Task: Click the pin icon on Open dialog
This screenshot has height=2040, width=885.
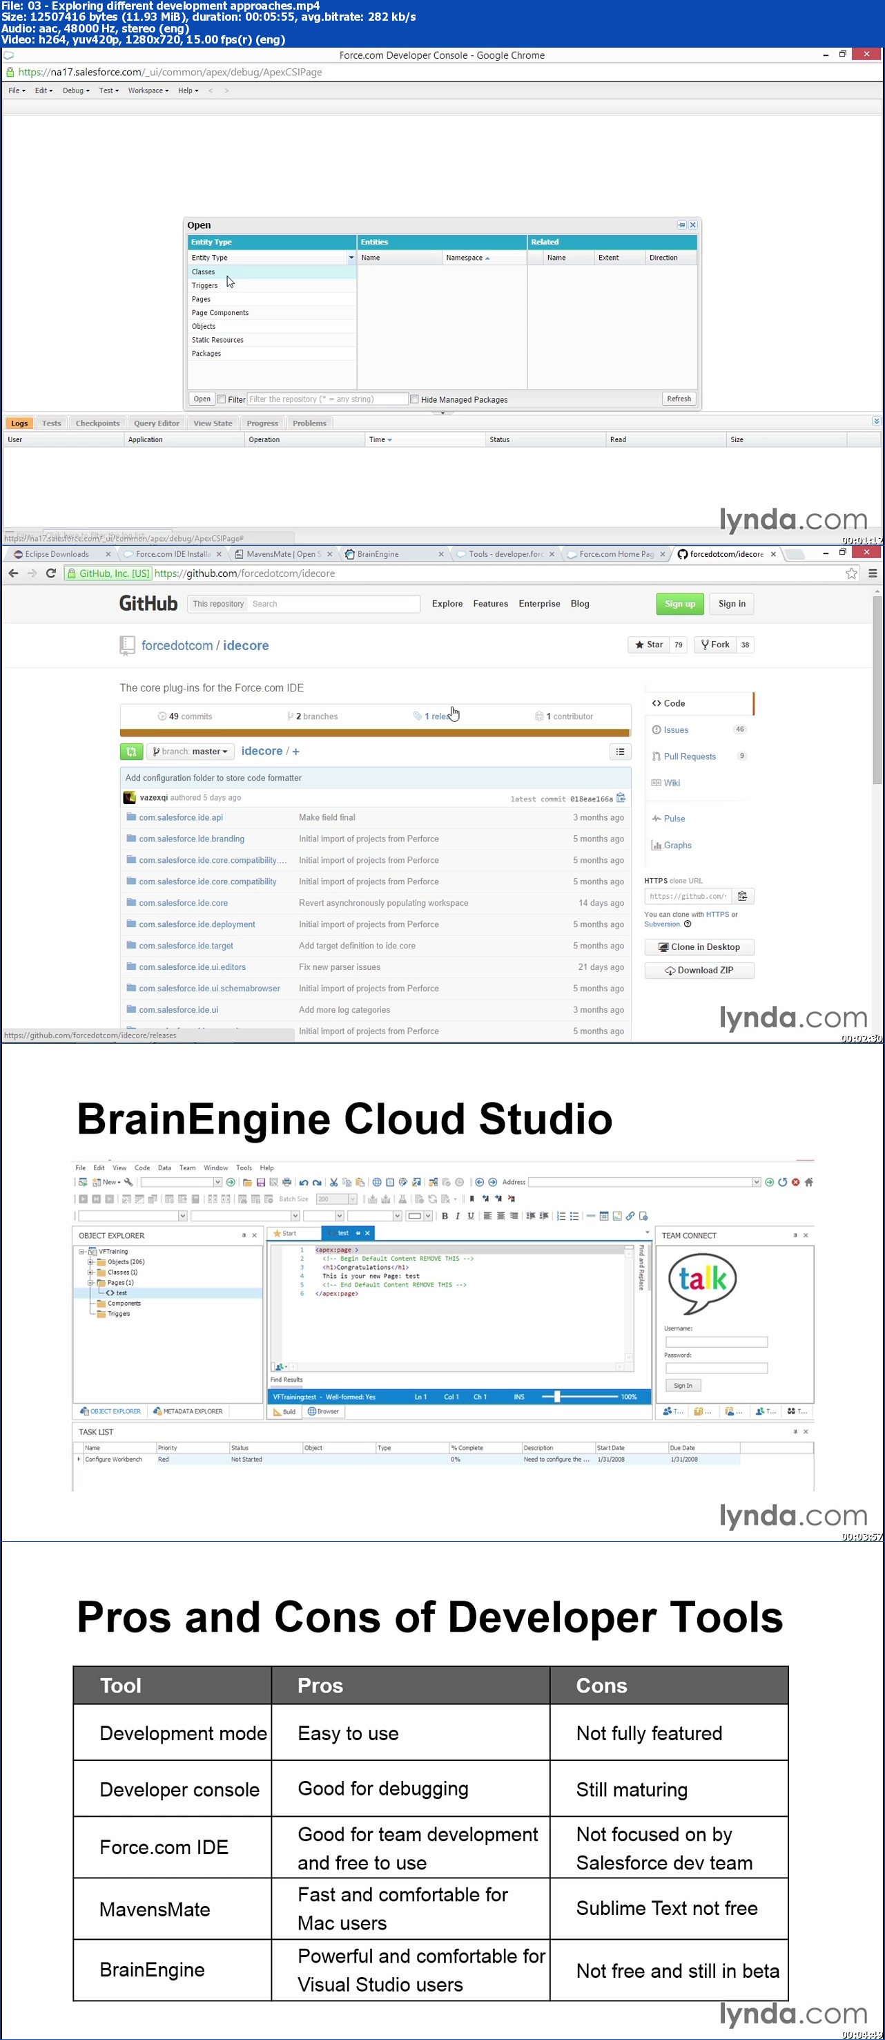Action: coord(681,225)
